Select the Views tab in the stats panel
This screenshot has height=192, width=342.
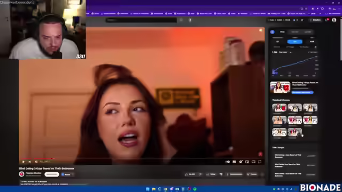pyautogui.click(x=282, y=32)
